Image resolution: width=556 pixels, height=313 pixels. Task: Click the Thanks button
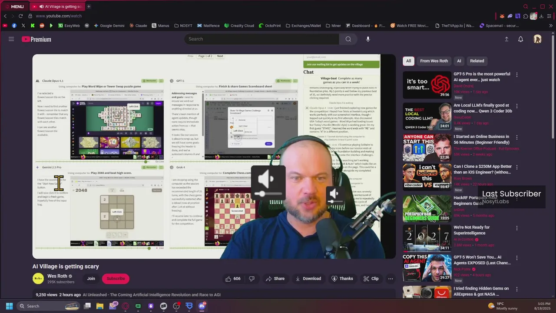342,279
